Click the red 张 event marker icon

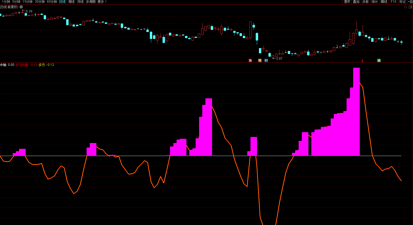(x=250, y=61)
